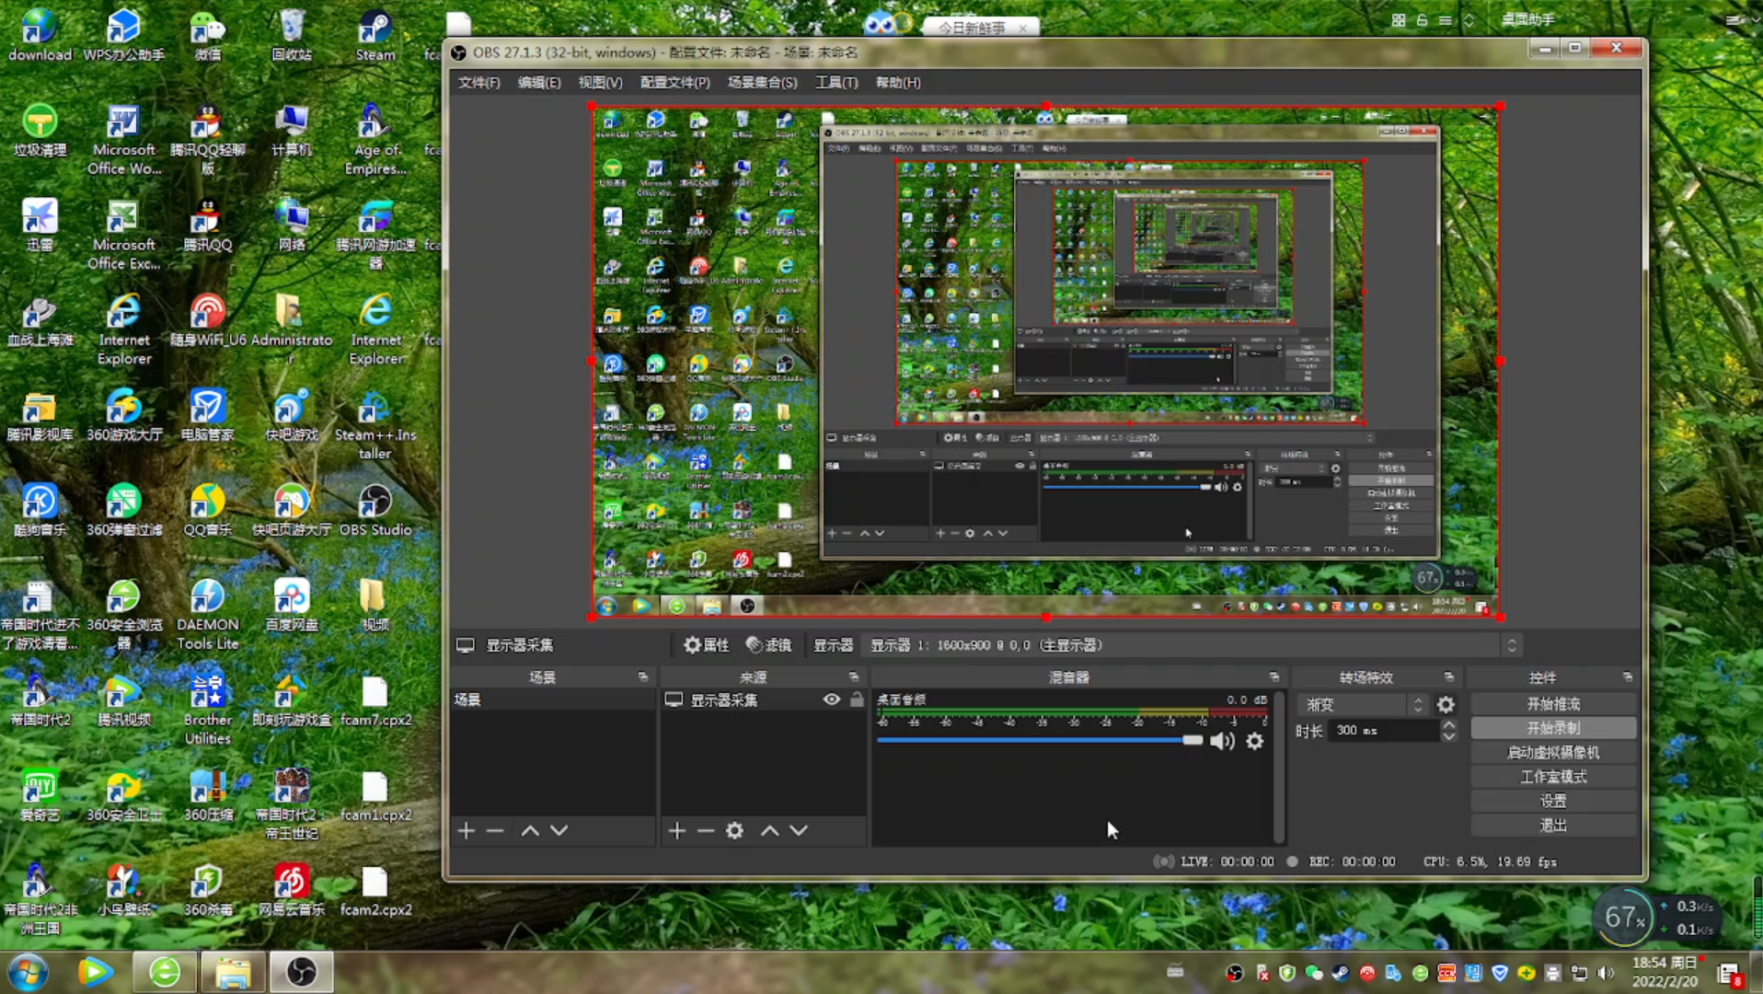Open transition properties gear beside 渐变
1763x994 pixels.
pyautogui.click(x=1446, y=705)
